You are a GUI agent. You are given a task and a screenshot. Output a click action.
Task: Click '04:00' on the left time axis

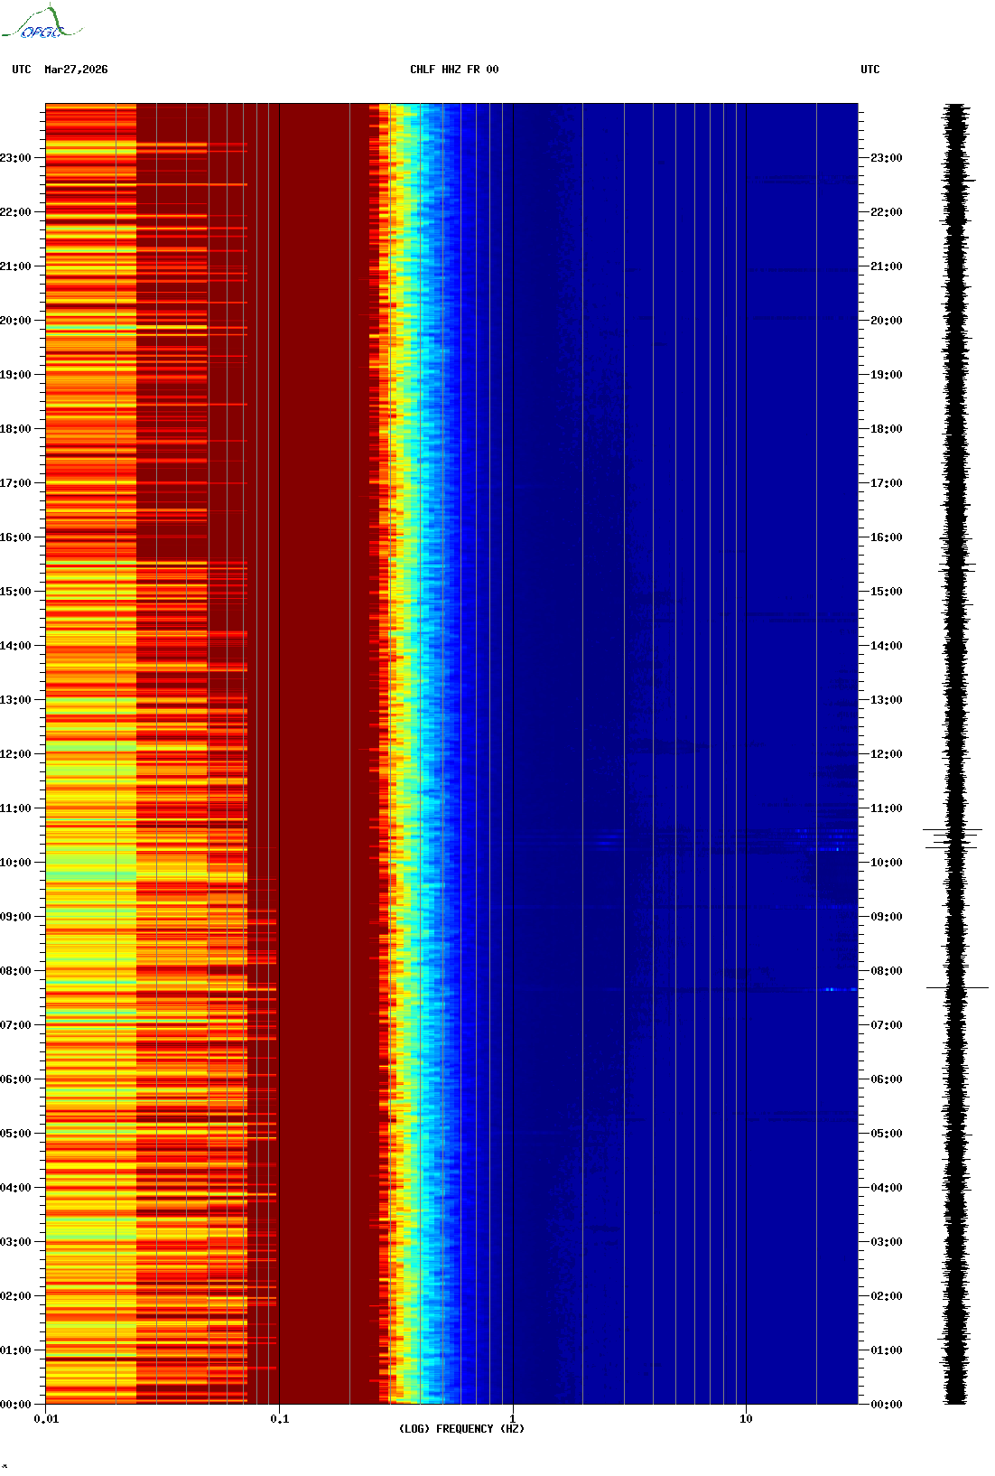[15, 1188]
